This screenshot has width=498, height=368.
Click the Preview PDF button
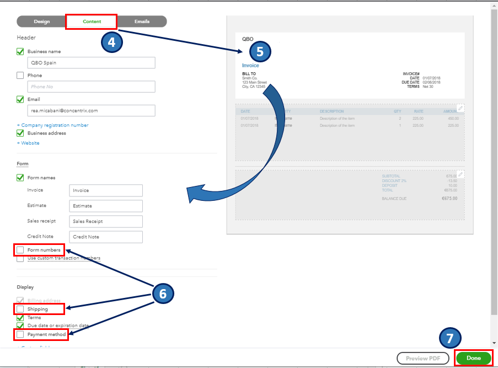pyautogui.click(x=423, y=359)
